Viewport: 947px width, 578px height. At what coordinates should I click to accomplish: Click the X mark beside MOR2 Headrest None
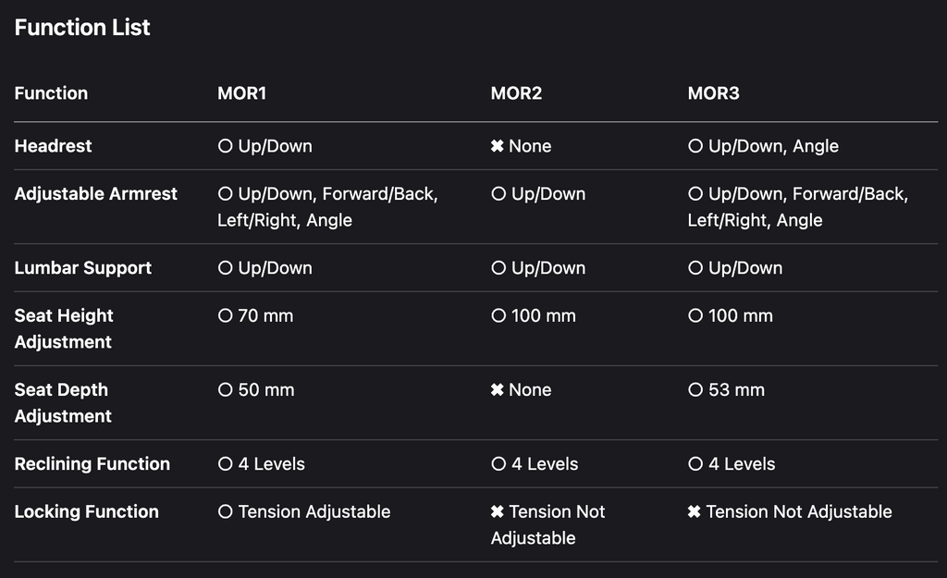[497, 146]
